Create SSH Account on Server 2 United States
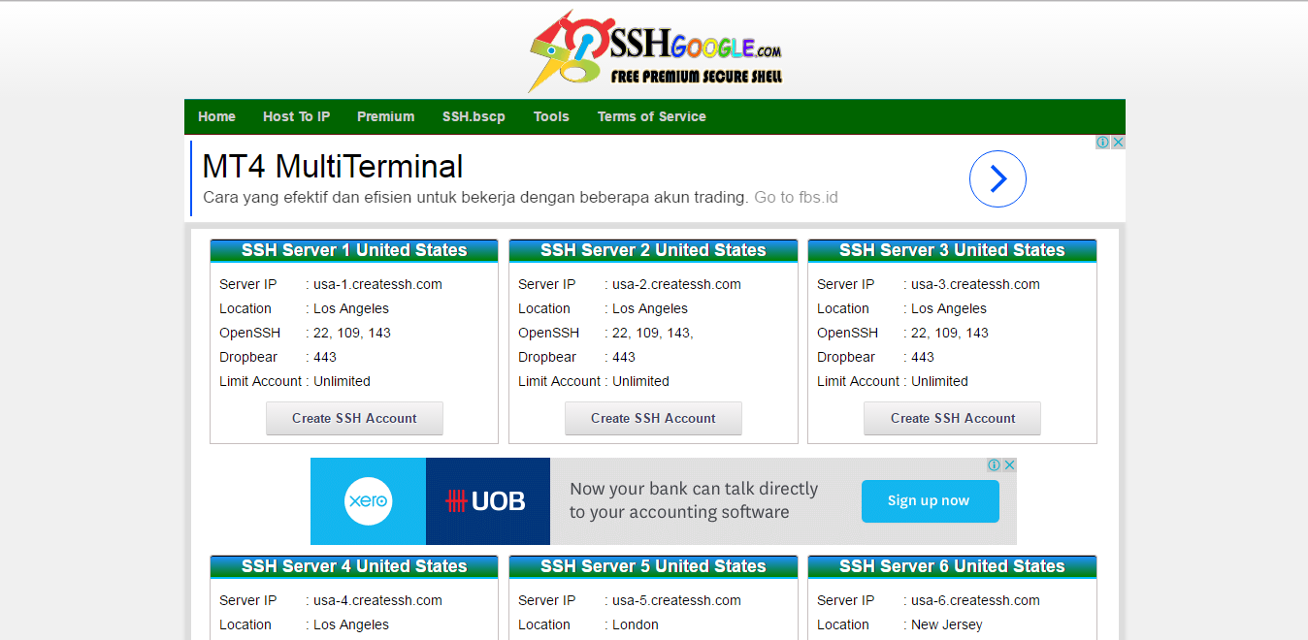The height and width of the screenshot is (640, 1308). point(653,418)
